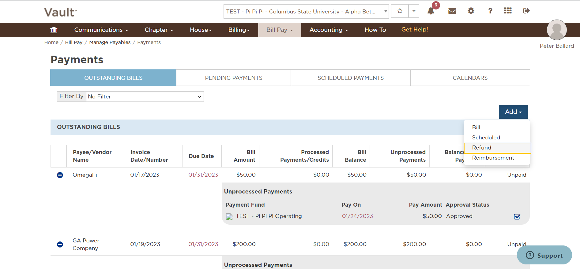Click the logout arrow icon

point(526,11)
